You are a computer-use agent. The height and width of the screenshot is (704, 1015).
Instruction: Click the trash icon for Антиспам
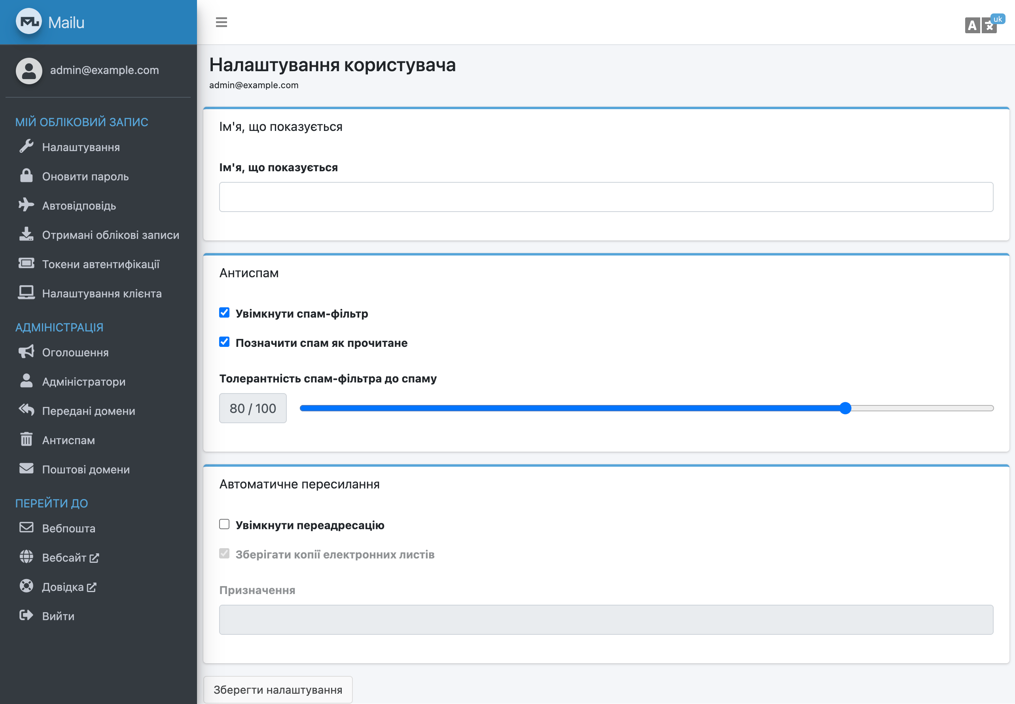[27, 439]
